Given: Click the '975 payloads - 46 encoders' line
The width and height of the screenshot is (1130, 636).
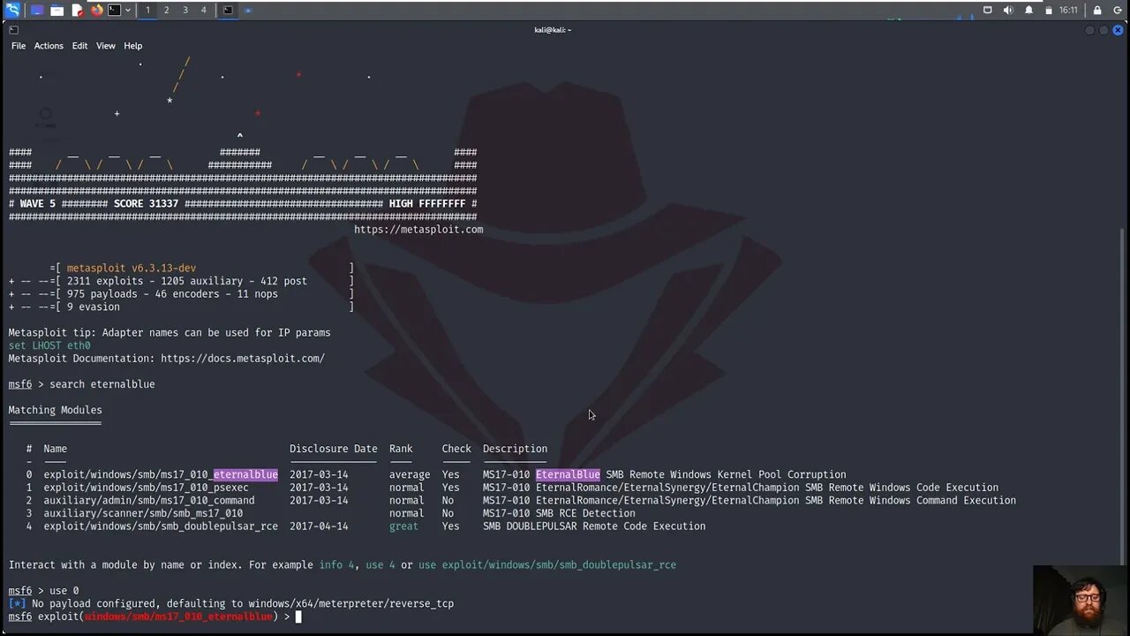Looking at the screenshot, I should click(x=172, y=294).
